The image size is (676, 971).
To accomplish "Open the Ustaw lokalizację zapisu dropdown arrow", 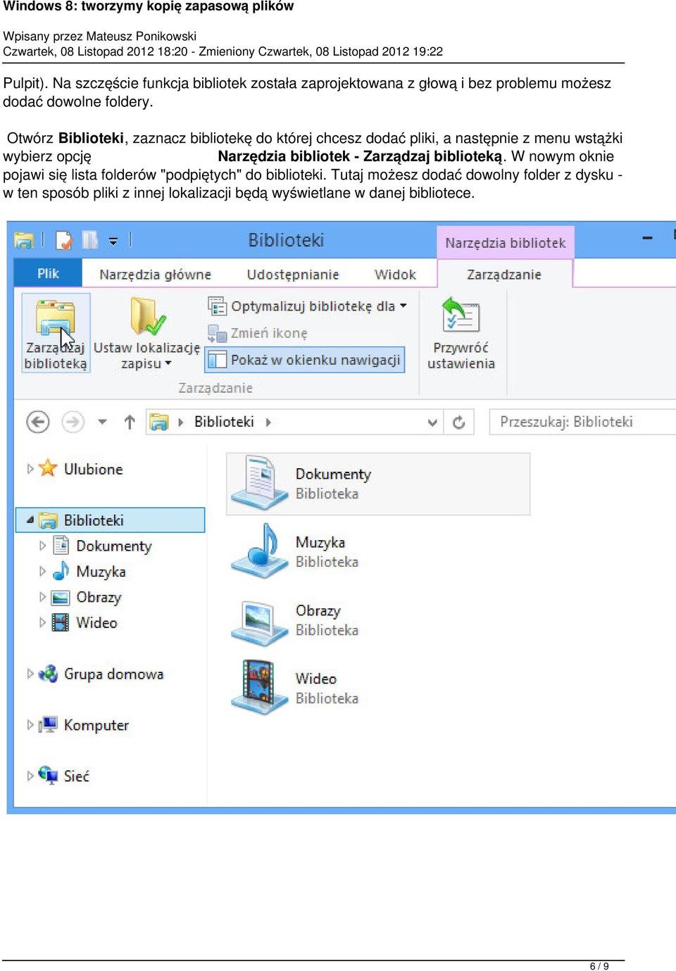I will pos(168,364).
